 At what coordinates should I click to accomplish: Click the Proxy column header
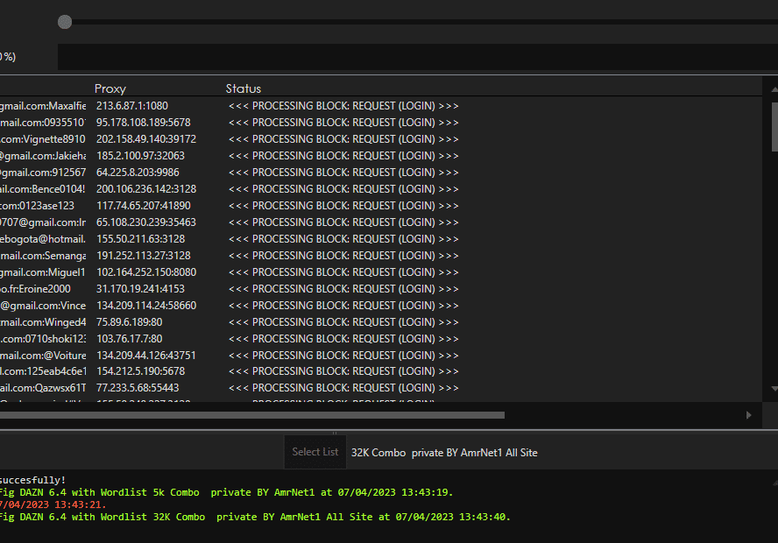pyautogui.click(x=110, y=88)
